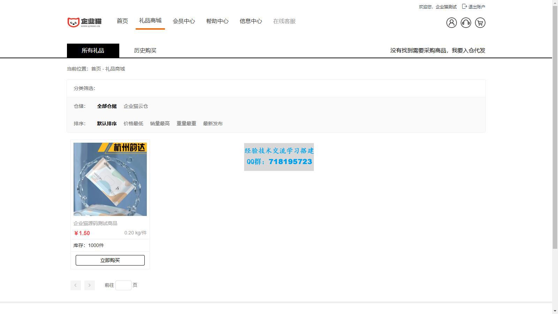Viewport: 558px width, 314px height.
Task: Focus the page number input field
Action: (123, 285)
